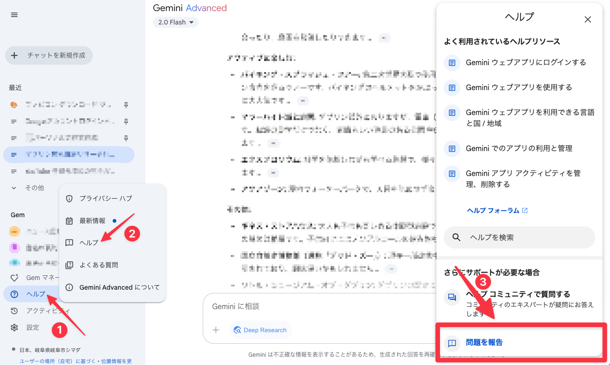Click the magnifier icon in help search
The height and width of the screenshot is (365, 610).
456,237
